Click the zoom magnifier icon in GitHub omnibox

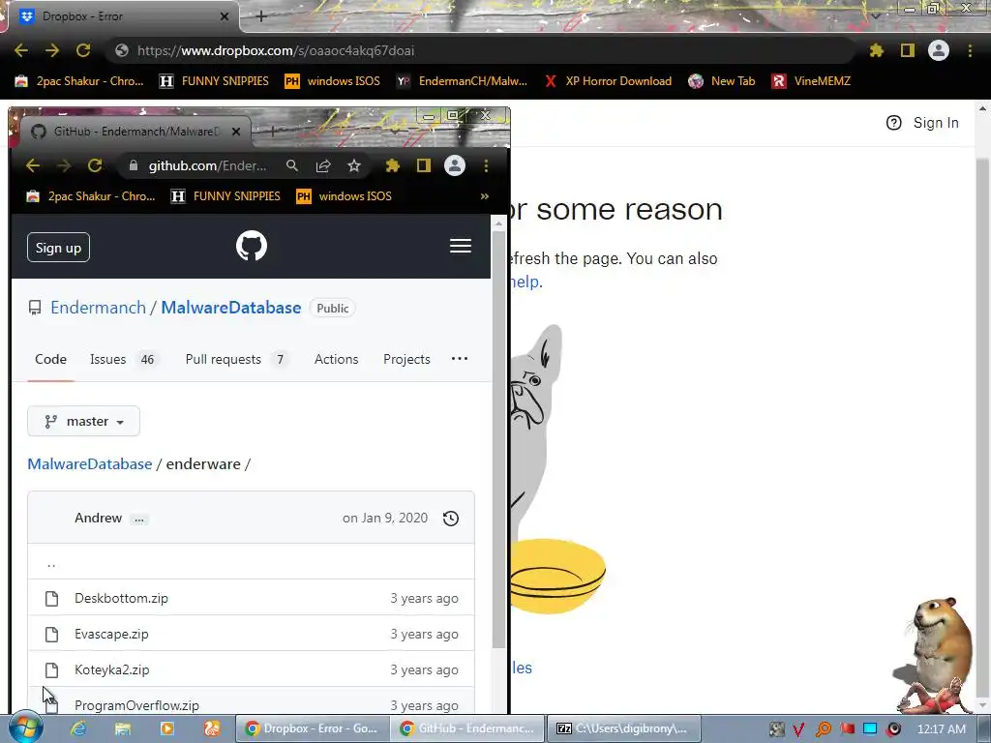tap(291, 165)
